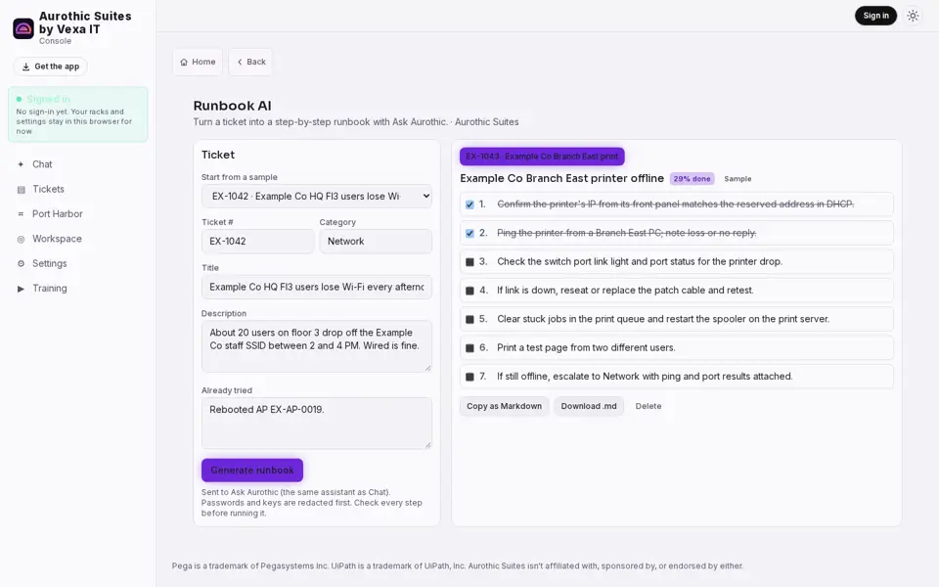Click the Tickets icon in sidebar
Viewport: 939px width, 587px height.
coord(21,189)
